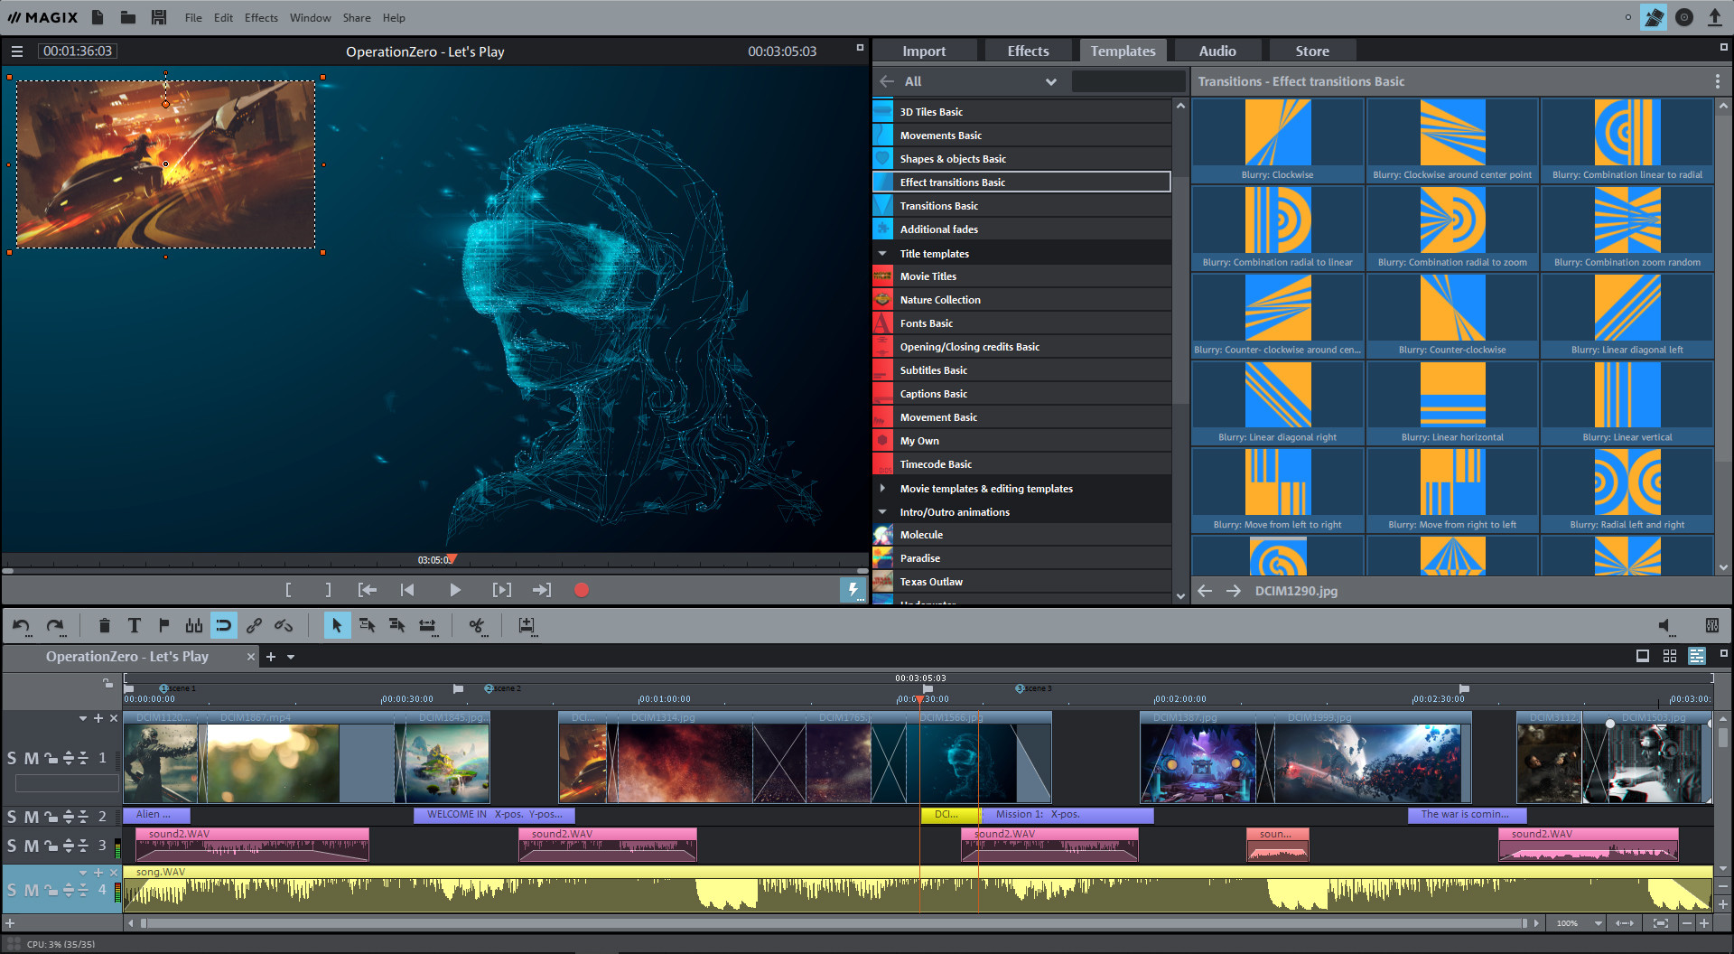Click the Undo arrow icon
1734x954 pixels.
coord(22,625)
